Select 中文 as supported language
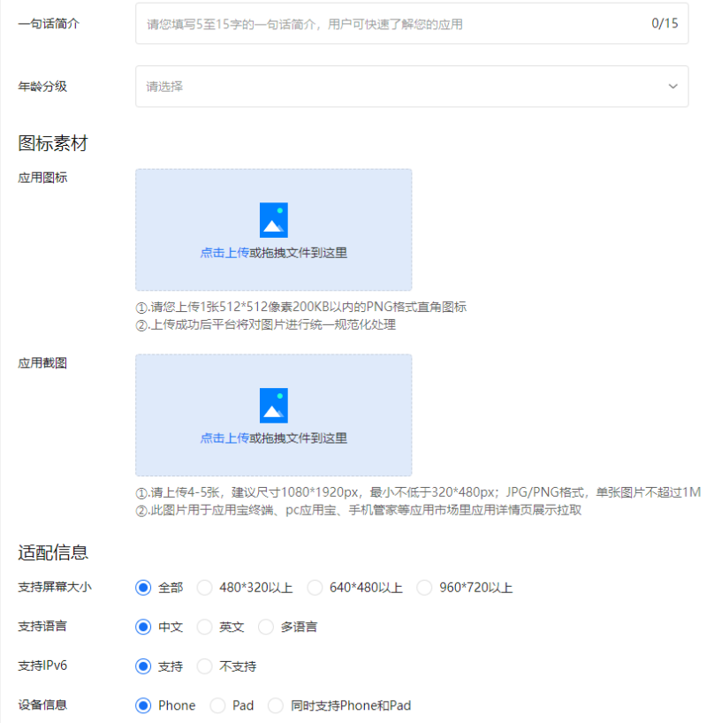 point(143,627)
